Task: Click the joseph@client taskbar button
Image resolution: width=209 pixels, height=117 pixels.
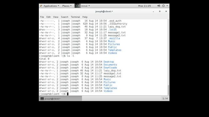Action: (60, 98)
